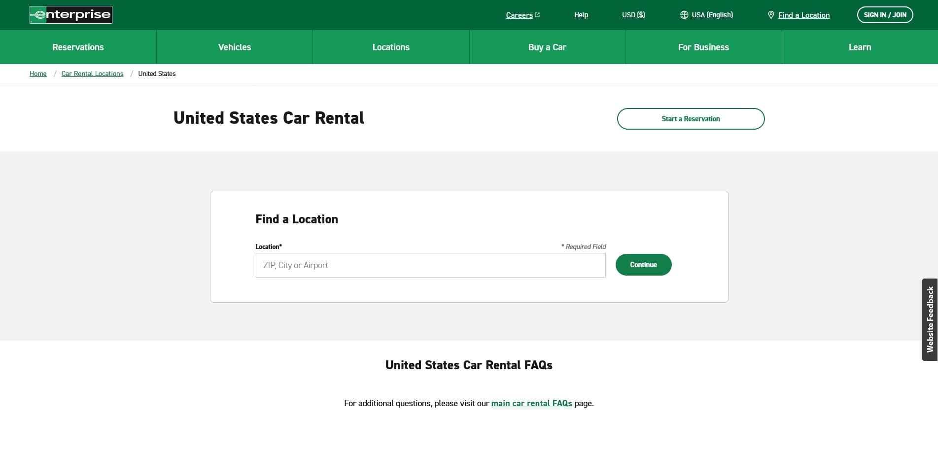This screenshot has height=457, width=938.
Task: Open Car Rental Locations breadcrumb link
Action: pyautogui.click(x=92, y=74)
